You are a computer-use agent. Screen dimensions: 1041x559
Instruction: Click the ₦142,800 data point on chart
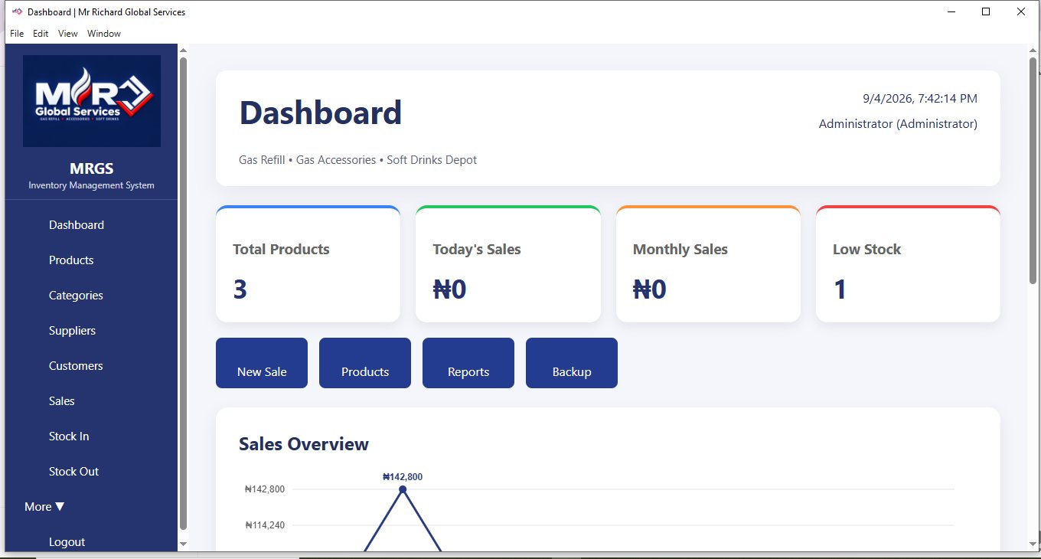click(403, 489)
